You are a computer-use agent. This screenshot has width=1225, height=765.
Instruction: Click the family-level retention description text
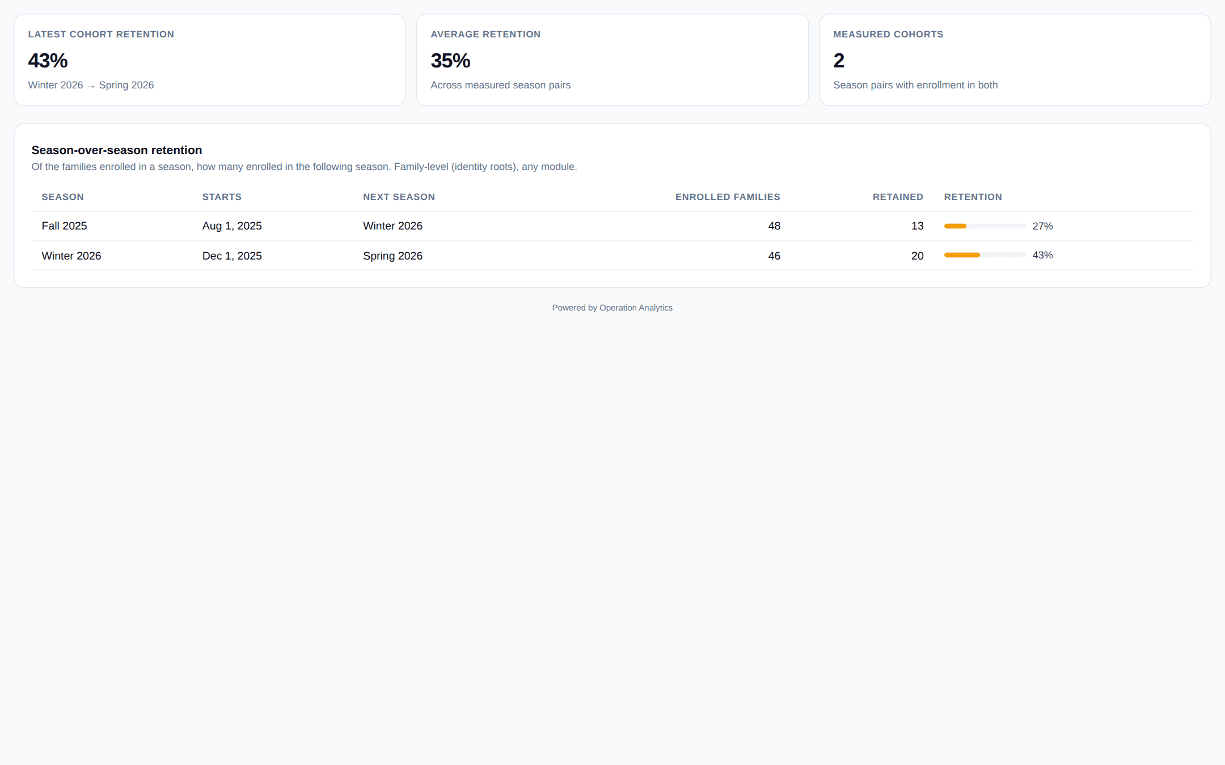point(304,167)
